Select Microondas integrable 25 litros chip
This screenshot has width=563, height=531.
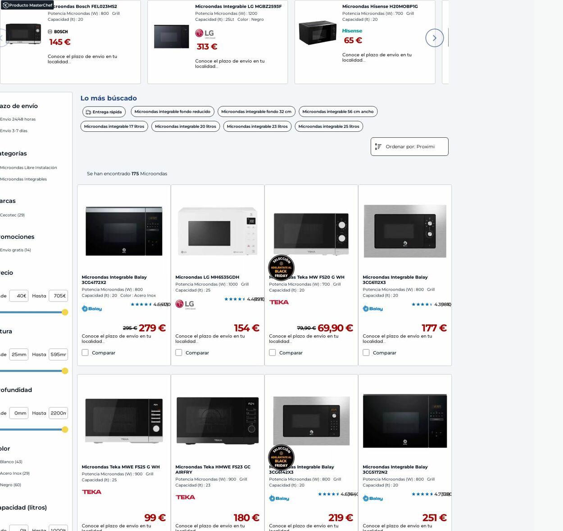tap(329, 126)
